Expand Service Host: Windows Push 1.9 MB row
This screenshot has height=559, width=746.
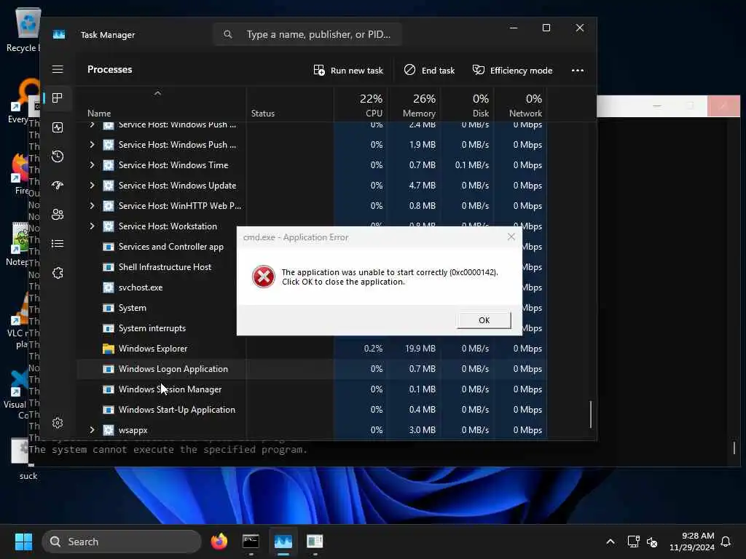(x=92, y=145)
